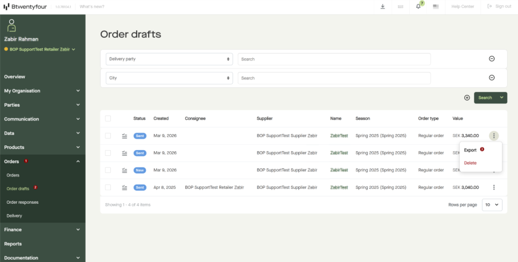
Task: Open Order responses in the sidebar
Action: pyautogui.click(x=22, y=202)
